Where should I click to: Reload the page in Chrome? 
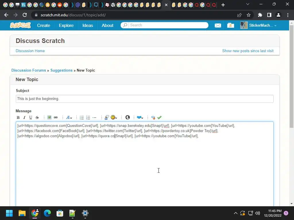(x=25, y=15)
